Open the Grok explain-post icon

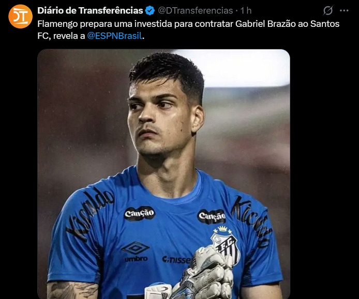[328, 10]
